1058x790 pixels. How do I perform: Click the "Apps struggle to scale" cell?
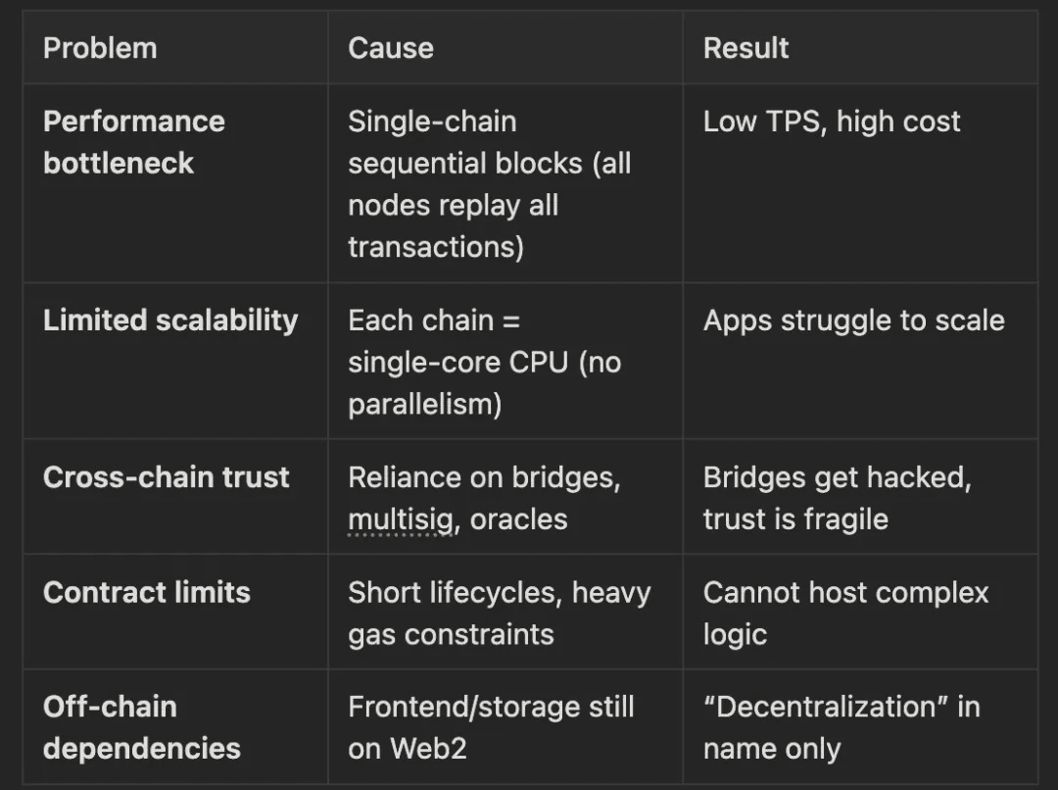coord(853,321)
